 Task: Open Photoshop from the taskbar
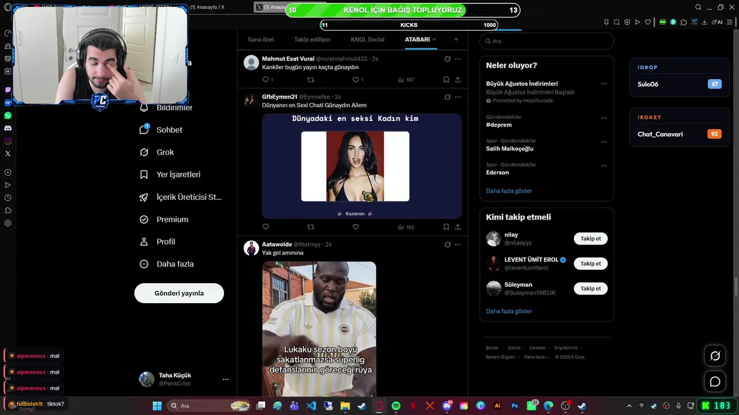point(514,406)
